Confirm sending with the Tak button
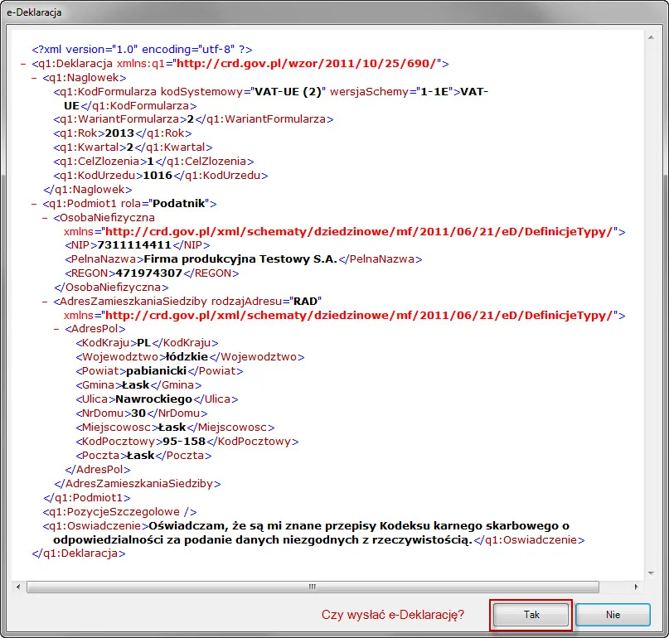669x638 pixels. (531, 615)
